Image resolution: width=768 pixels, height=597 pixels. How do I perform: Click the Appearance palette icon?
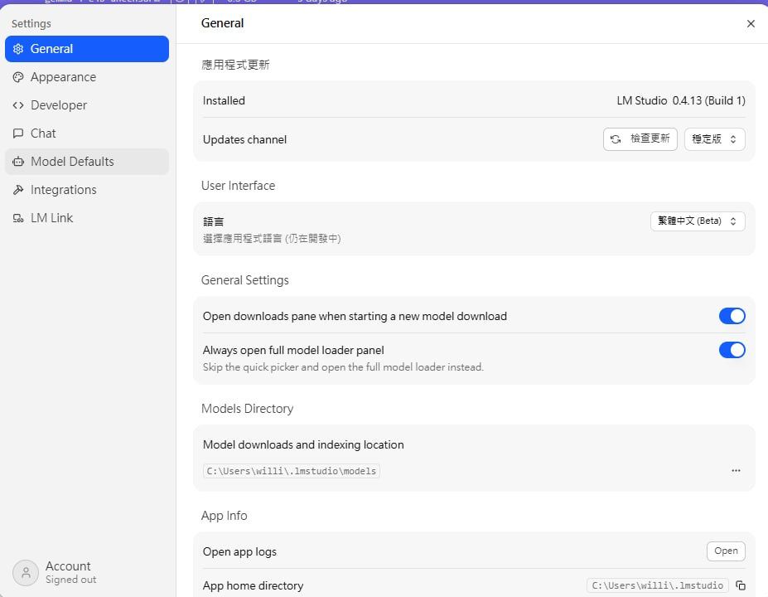coord(18,77)
